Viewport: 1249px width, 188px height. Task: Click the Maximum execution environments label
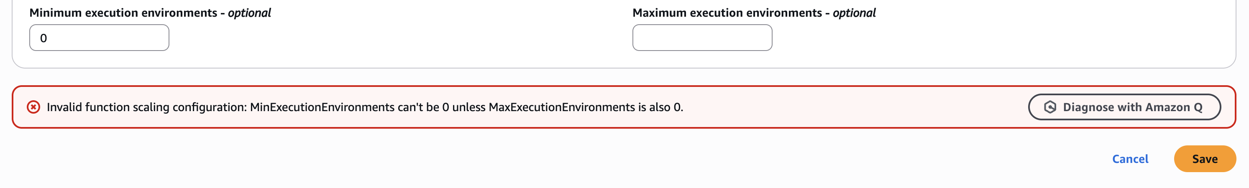[727, 13]
